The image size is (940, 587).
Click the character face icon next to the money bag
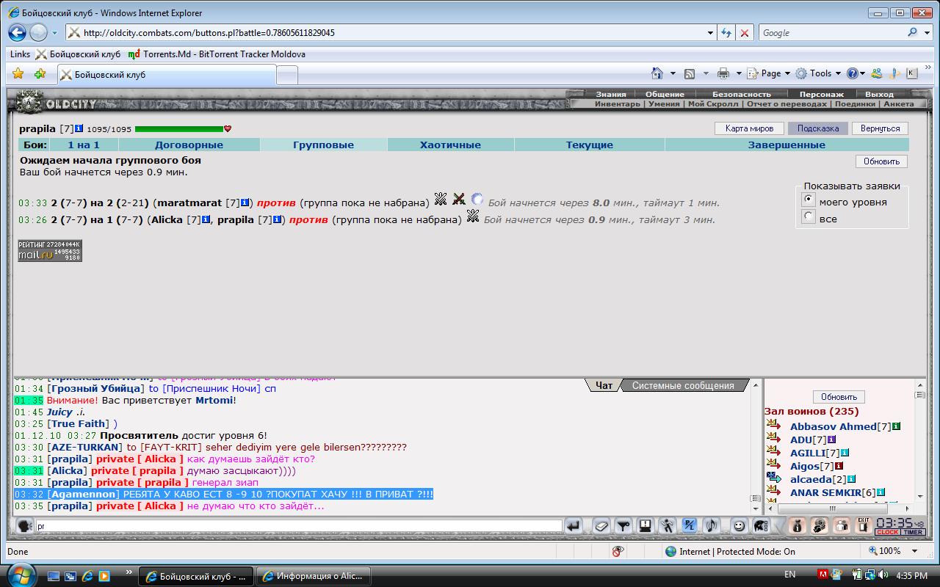819,525
